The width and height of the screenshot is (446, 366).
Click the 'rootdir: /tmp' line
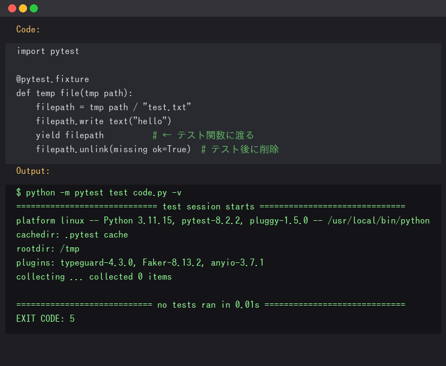pyautogui.click(x=48, y=249)
